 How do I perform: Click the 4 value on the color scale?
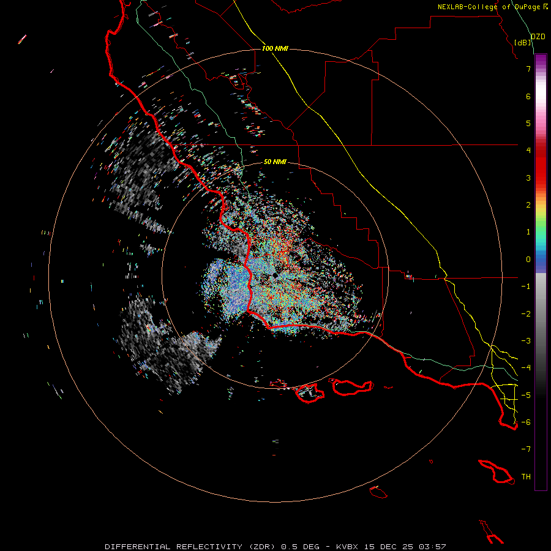528,151
